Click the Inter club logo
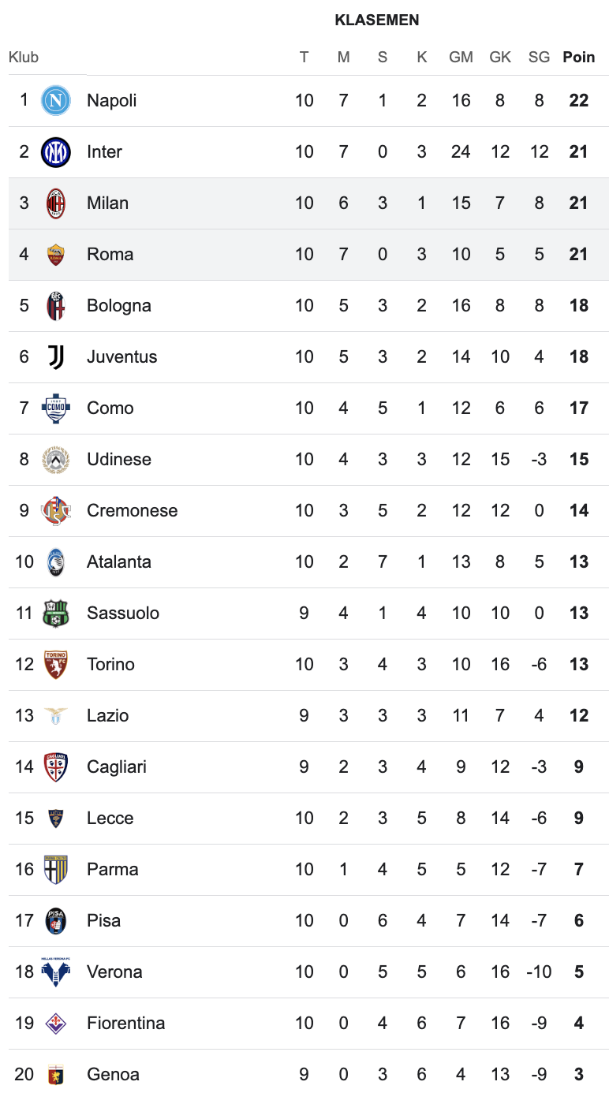Screen dimensions: 609x1104 [x=56, y=151]
